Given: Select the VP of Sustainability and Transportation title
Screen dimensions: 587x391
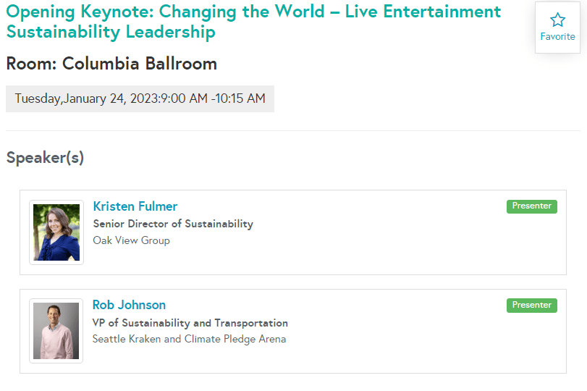Looking at the screenshot, I should pyautogui.click(x=190, y=323).
